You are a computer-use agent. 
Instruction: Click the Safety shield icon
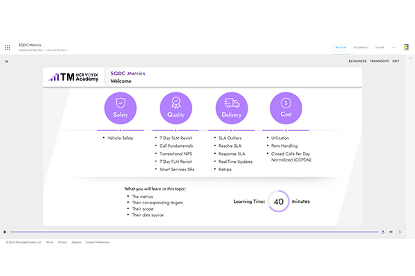120,108
